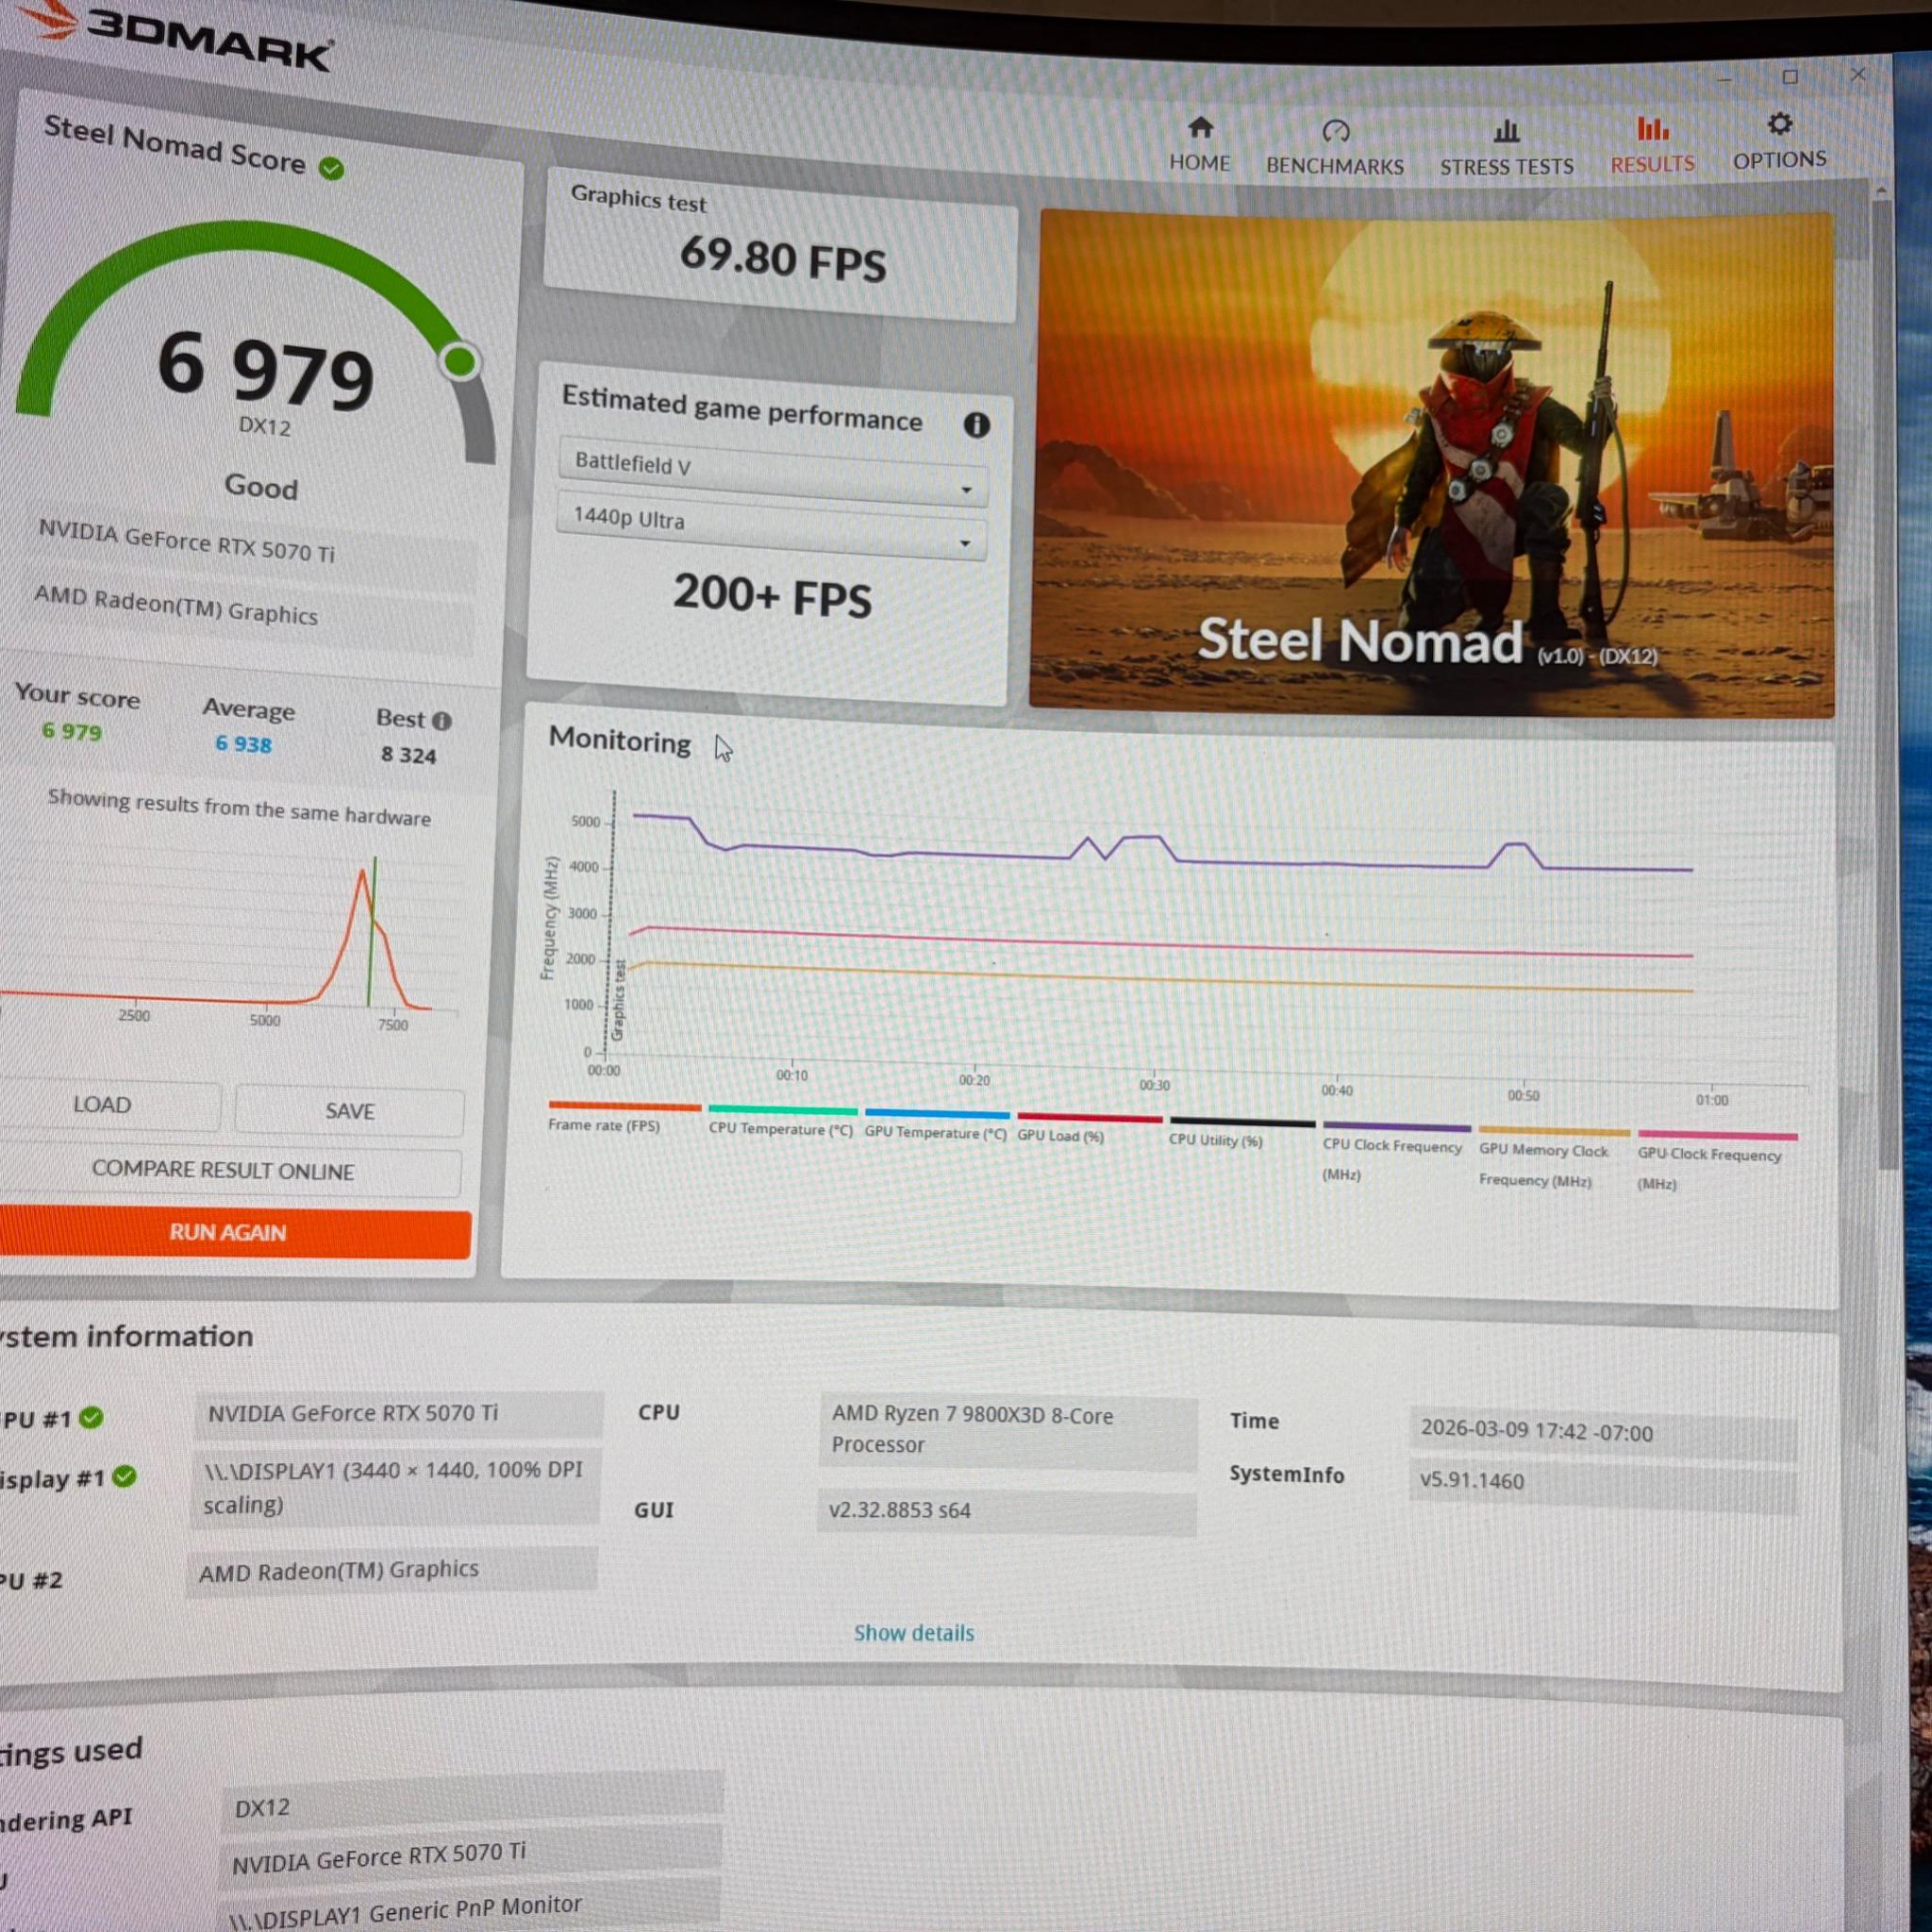Screen dimensions: 1932x1932
Task: Click the SAVE button
Action: (349, 1111)
